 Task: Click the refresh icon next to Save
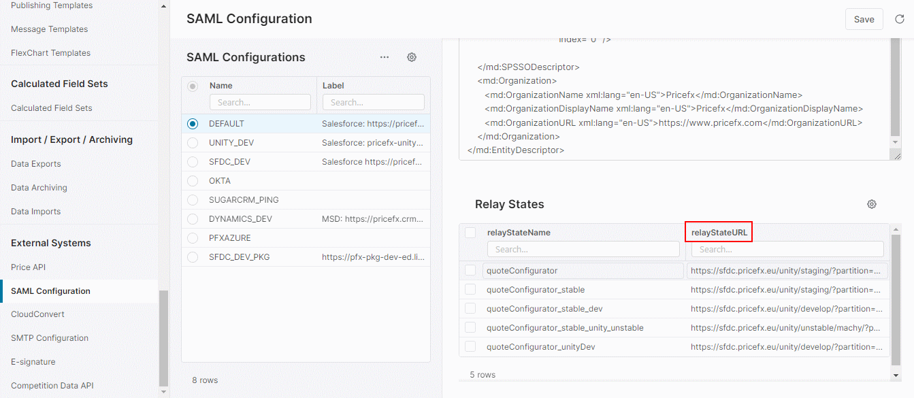pyautogui.click(x=899, y=19)
